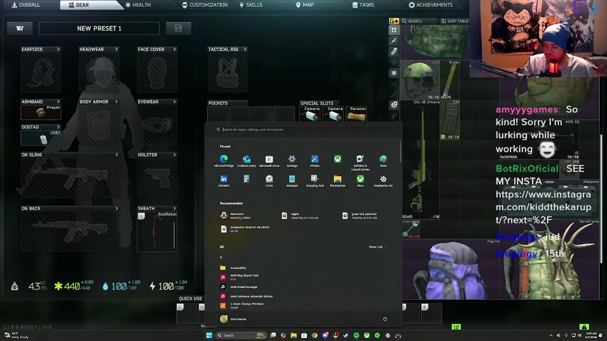The image size is (607, 341).
Task: Expand the Headwear slot arrow
Action: (x=116, y=49)
